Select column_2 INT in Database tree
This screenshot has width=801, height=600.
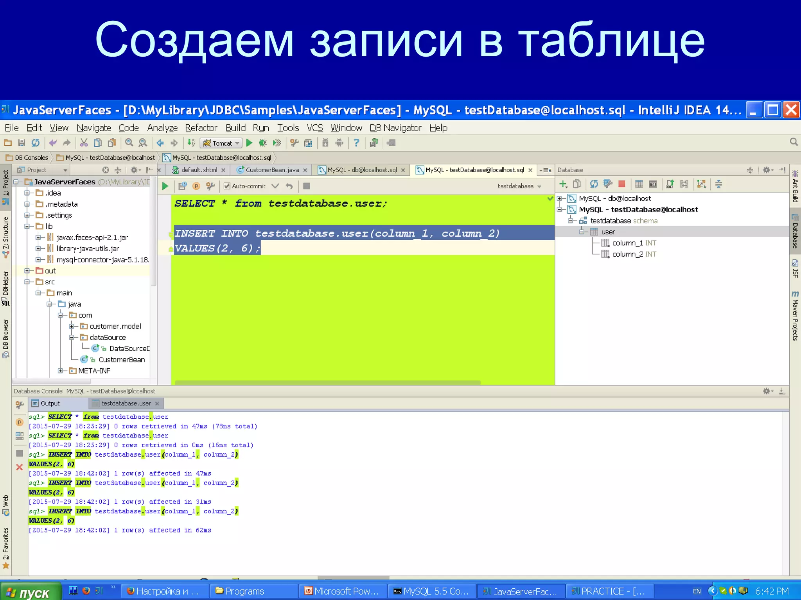[629, 254]
